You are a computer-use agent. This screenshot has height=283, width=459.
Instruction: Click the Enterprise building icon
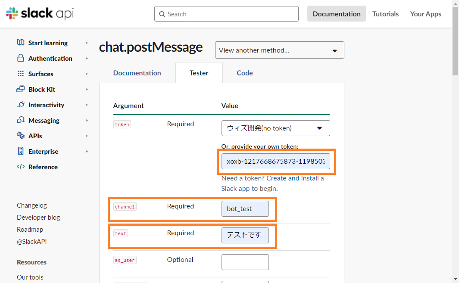(x=20, y=151)
